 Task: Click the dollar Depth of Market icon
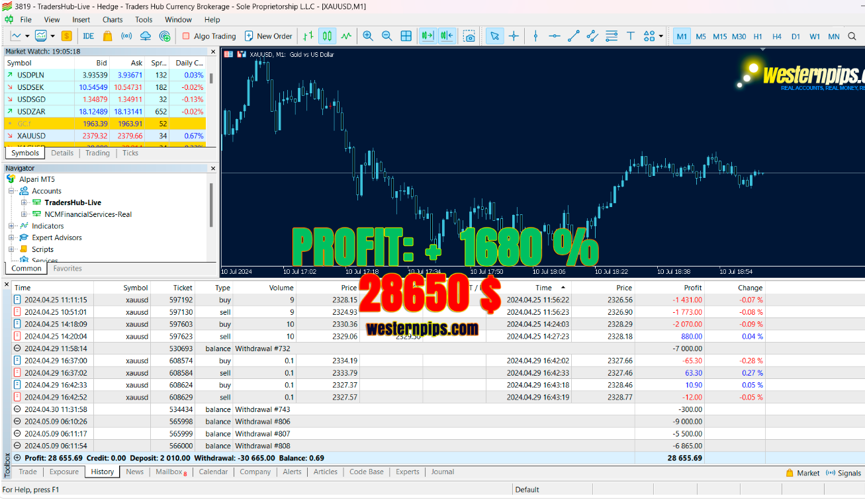(66, 36)
